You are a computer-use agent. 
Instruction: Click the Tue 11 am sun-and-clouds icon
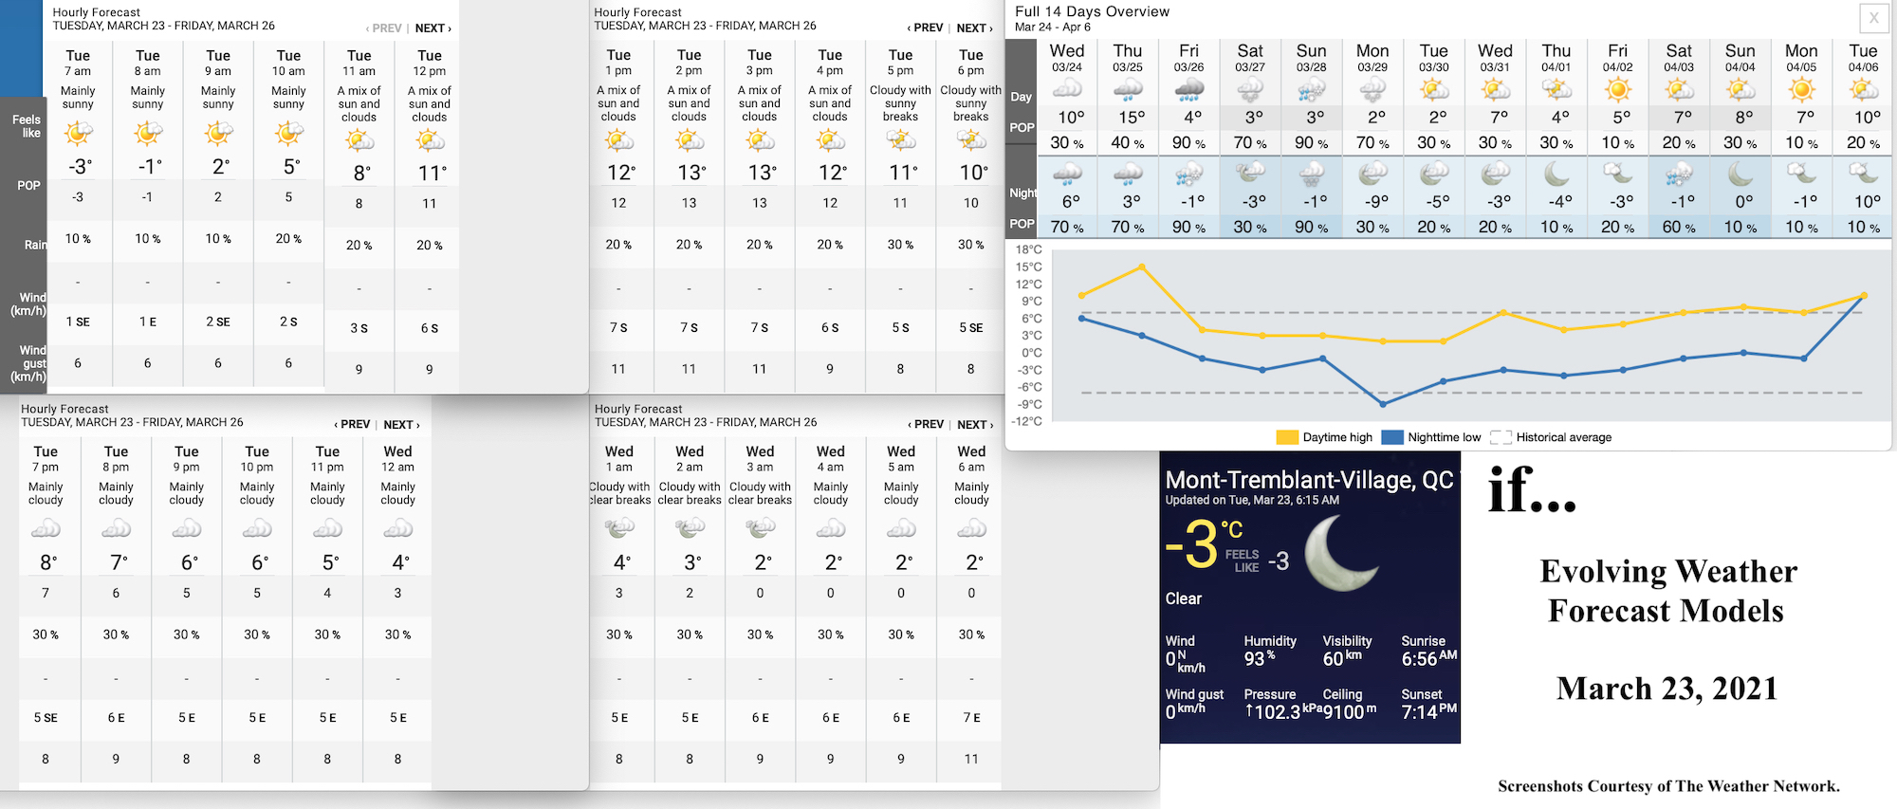(x=359, y=140)
